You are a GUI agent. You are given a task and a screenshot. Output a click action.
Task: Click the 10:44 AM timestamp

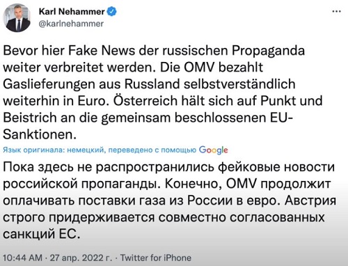coord(23,258)
